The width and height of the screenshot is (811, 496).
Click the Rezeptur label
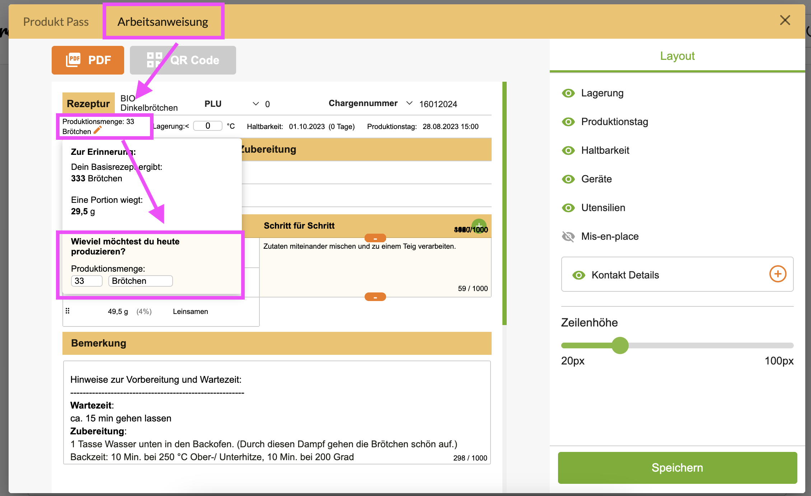(88, 104)
